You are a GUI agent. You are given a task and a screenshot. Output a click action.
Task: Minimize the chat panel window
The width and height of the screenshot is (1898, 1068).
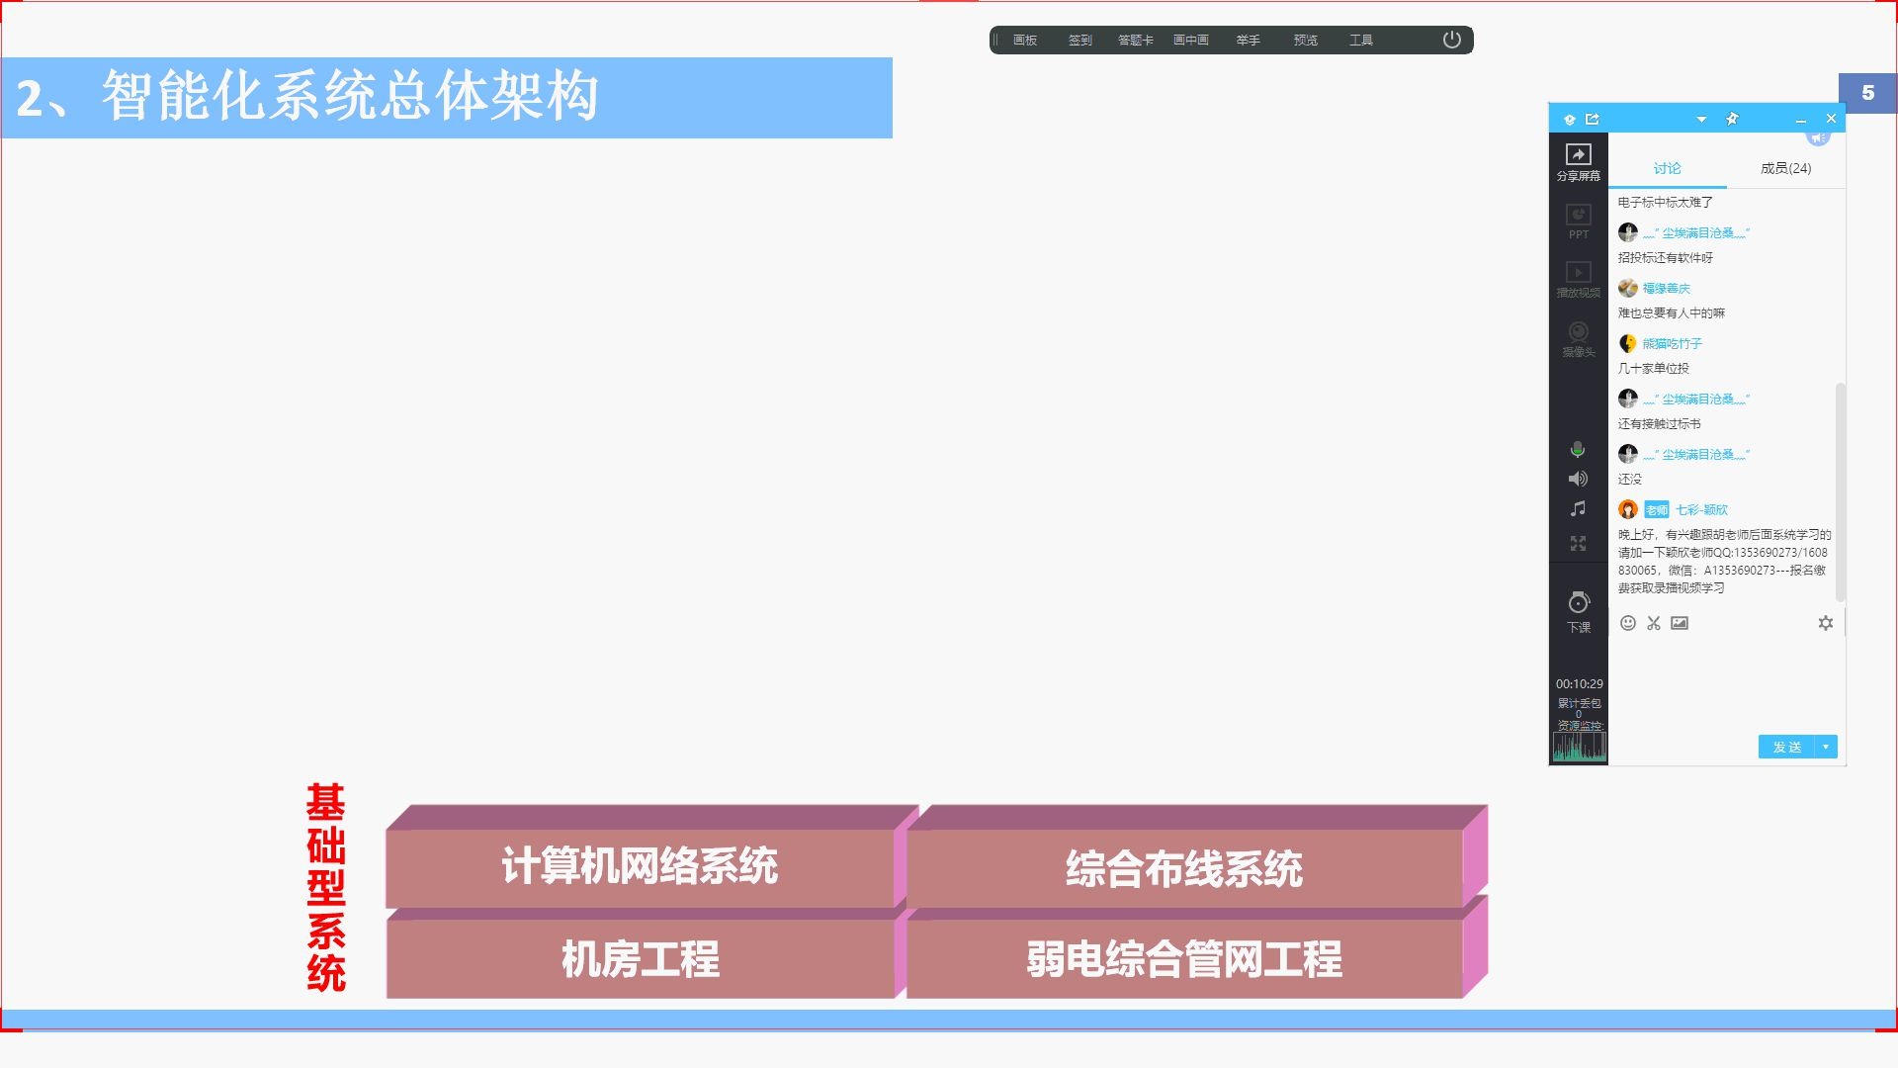point(1801,120)
